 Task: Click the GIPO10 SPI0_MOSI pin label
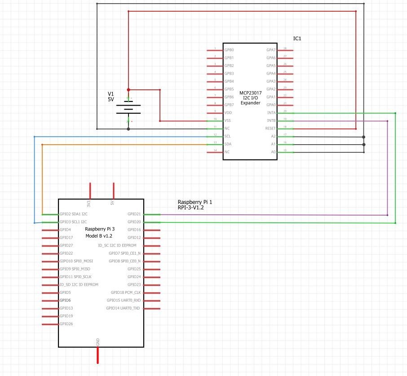[76, 261]
